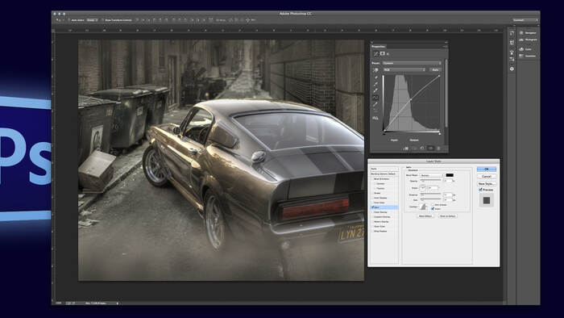Image resolution: width=564 pixels, height=318 pixels.
Task: Click the Make Default button
Action: click(425, 216)
